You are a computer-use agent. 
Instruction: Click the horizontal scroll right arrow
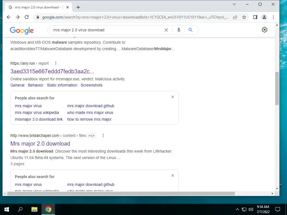tap(272, 193)
